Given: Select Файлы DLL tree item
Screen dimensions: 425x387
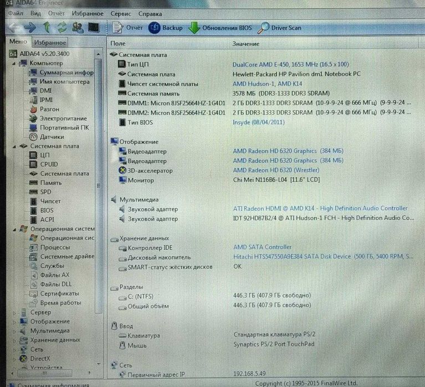Looking at the screenshot, I should coord(50,284).
